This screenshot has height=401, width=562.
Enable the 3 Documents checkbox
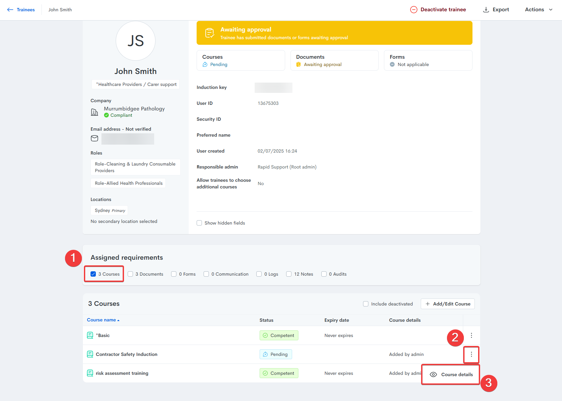point(130,274)
